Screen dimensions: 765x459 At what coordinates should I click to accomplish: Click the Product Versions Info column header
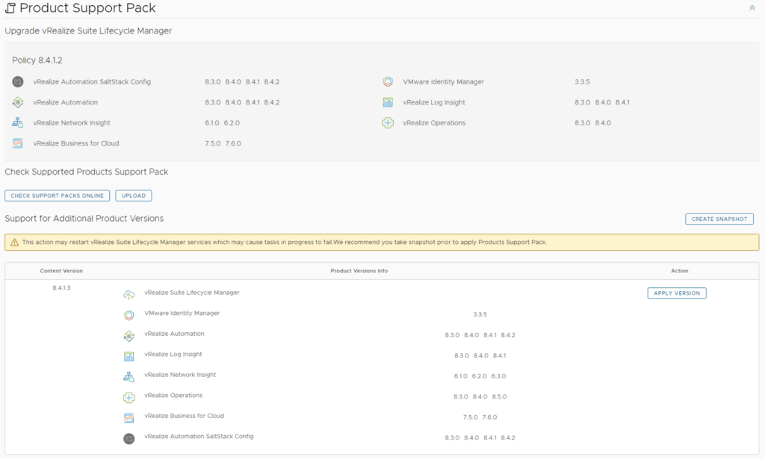[x=359, y=271]
